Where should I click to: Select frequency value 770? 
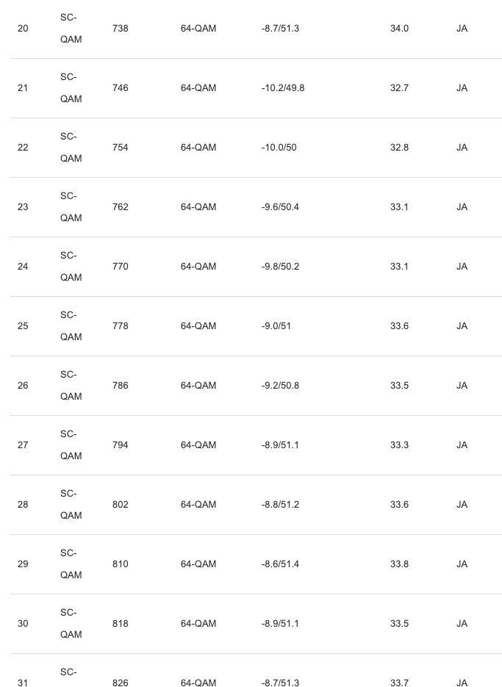click(120, 267)
